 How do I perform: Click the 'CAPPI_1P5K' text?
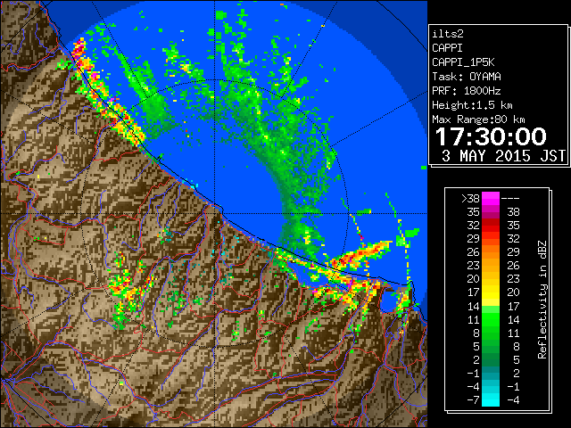click(x=463, y=62)
